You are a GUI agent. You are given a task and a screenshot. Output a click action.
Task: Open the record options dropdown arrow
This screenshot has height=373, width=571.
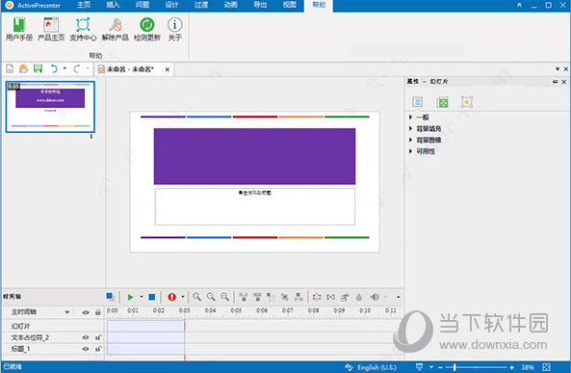(182, 297)
